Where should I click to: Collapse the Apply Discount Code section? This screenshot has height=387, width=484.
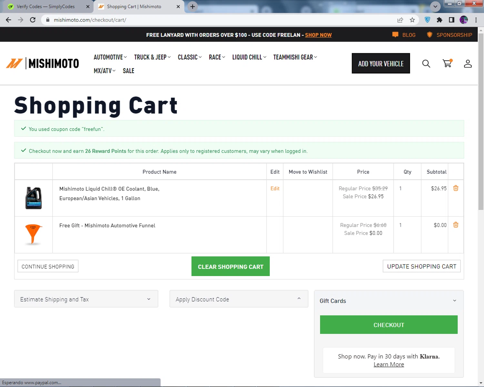pos(239,299)
